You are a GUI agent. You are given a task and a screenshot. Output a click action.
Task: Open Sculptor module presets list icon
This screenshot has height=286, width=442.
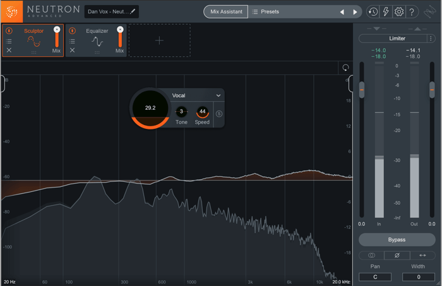[9, 41]
